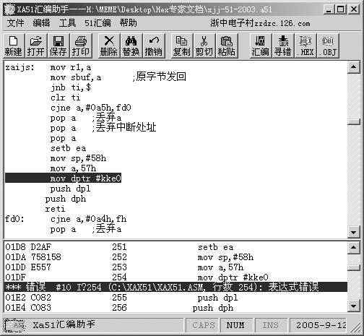The width and height of the screenshot is (364, 336).
Task: Undo with the 撤销 toolbar icon
Action: (x=154, y=46)
